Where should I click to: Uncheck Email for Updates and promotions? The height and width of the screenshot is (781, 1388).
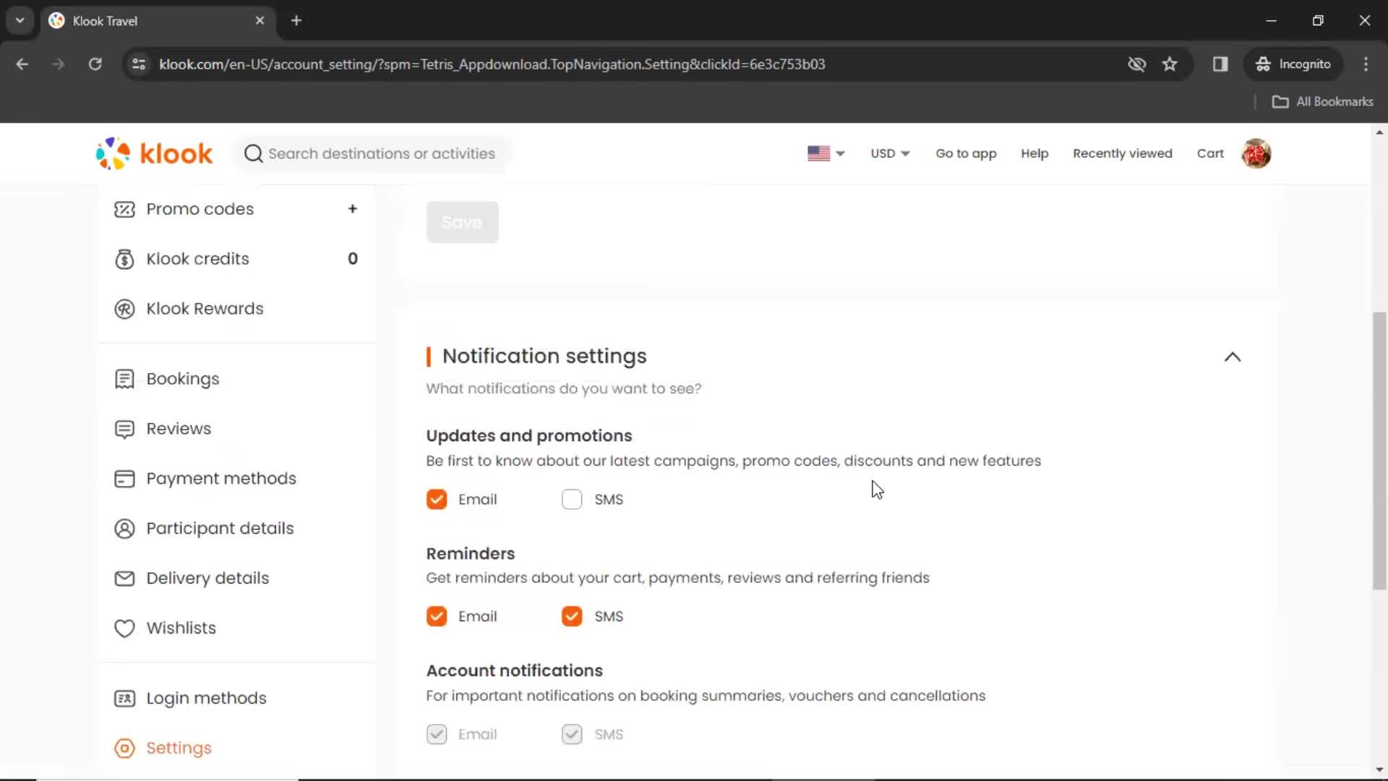[x=437, y=500]
